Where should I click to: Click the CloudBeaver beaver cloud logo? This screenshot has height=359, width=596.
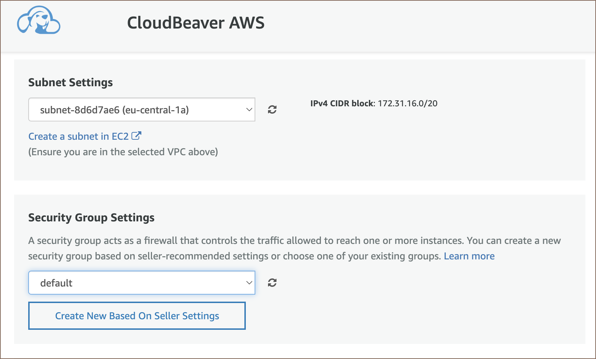tap(39, 20)
